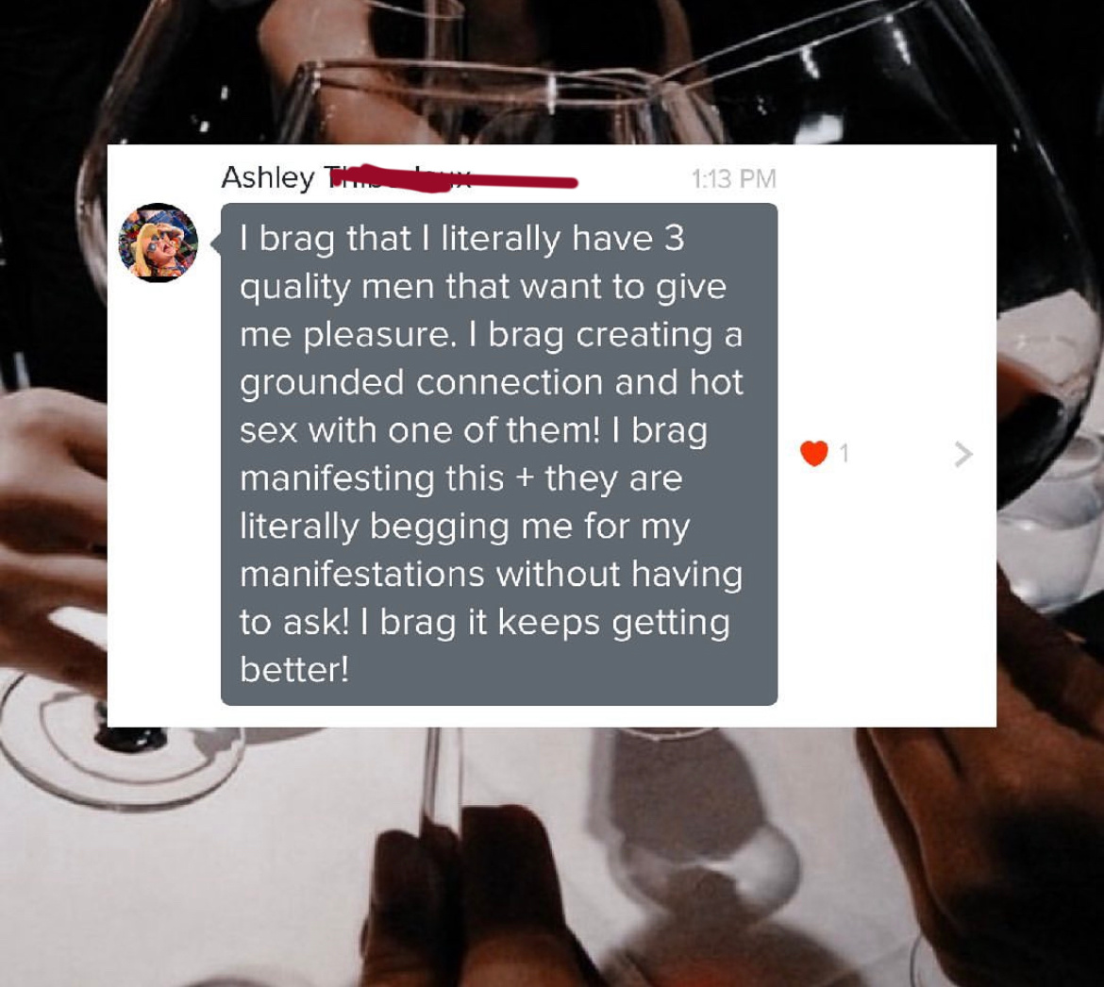Click 'grounded connection' text in the bubble

421,384
